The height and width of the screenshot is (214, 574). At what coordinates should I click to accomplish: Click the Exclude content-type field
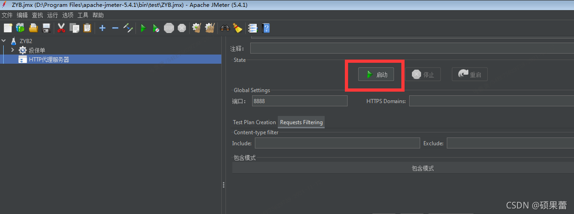(510, 143)
